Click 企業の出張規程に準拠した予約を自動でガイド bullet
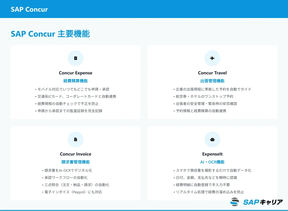288x211 pixels. (212, 89)
